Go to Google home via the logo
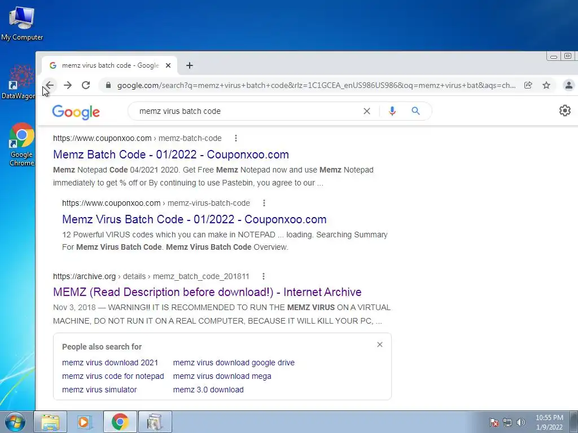Image resolution: width=578 pixels, height=433 pixels. tap(76, 112)
